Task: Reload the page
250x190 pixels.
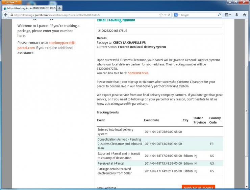Action: [169, 15]
